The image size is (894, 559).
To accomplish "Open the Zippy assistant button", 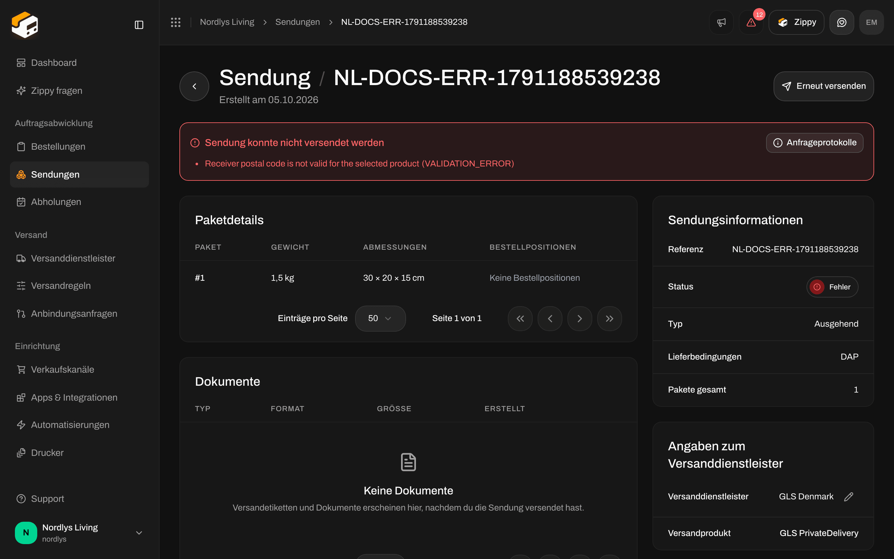I will (x=796, y=22).
